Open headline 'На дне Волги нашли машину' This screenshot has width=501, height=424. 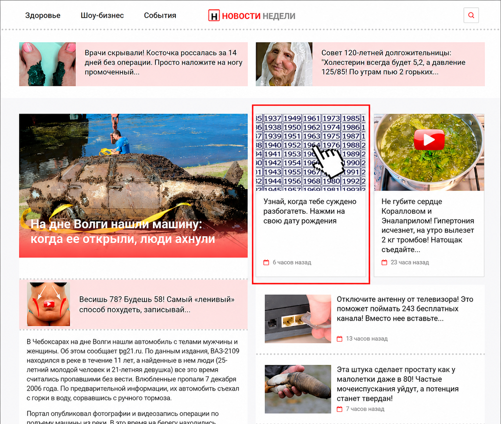123,231
